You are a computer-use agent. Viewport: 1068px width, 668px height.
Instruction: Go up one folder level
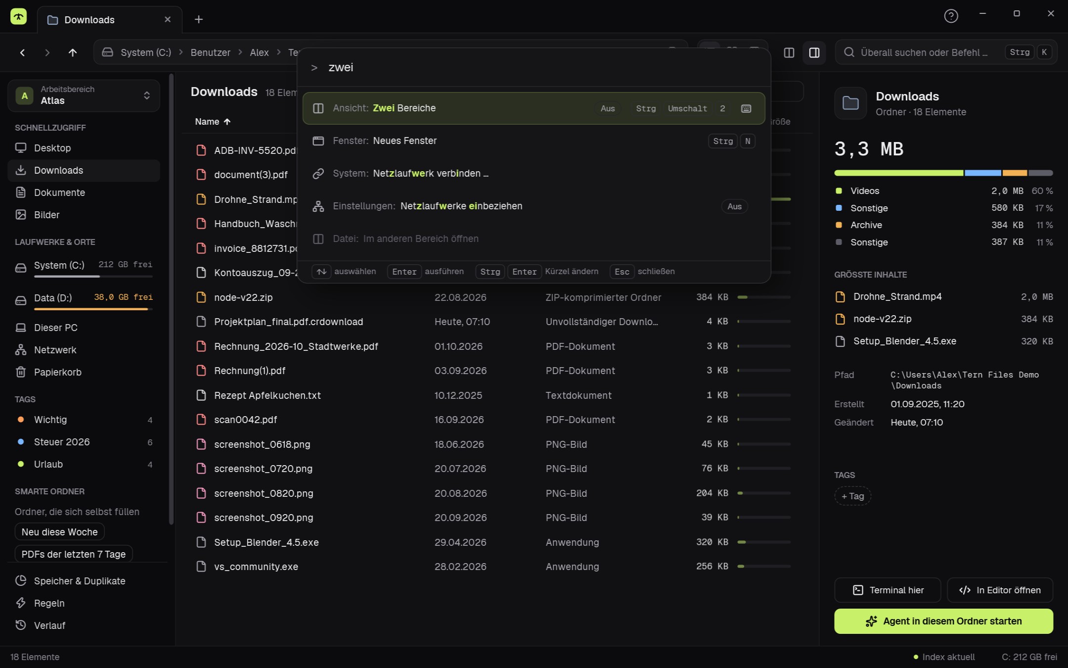click(72, 52)
